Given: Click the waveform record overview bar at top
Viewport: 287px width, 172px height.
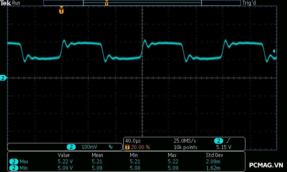Looking at the screenshot, I should (x=142, y=3).
